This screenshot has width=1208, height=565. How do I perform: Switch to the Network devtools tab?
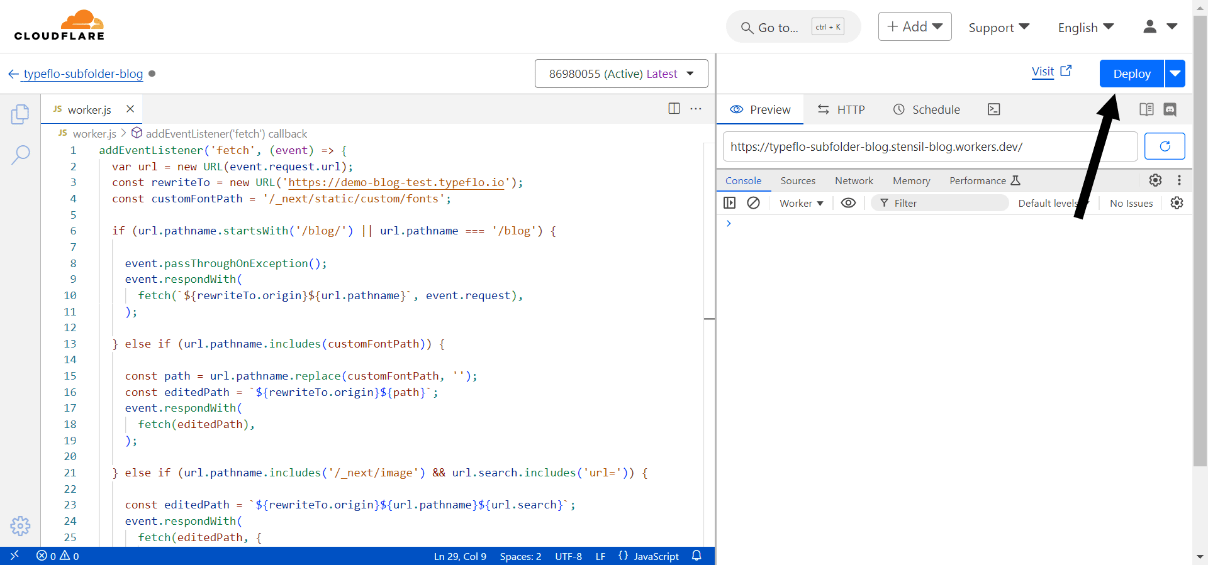tap(854, 181)
